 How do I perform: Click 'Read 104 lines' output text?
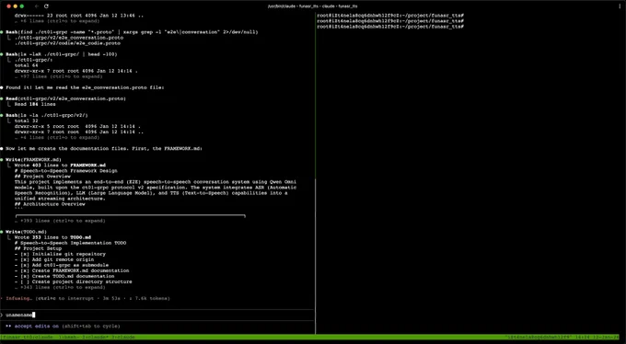point(35,104)
